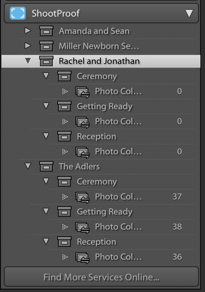This screenshot has height=292, width=205.
Task: Collapse Getting Ready under The Adlers
Action: [46, 211]
